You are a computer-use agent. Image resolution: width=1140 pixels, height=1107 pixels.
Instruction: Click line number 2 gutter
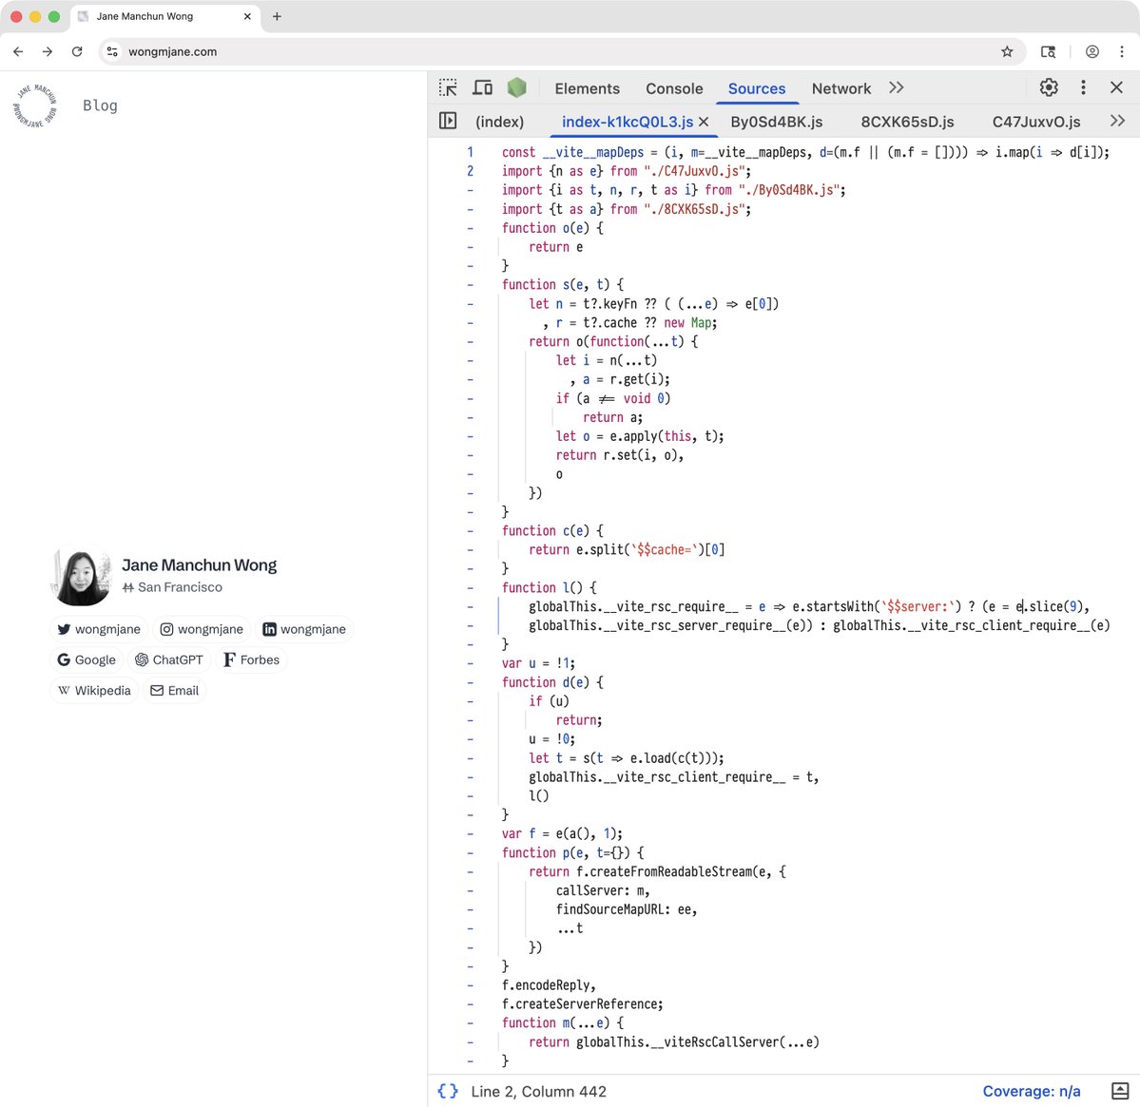470,171
